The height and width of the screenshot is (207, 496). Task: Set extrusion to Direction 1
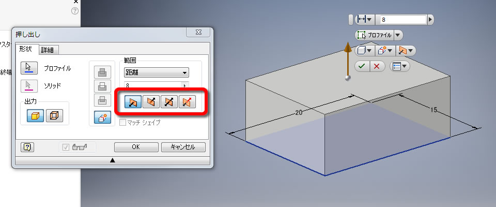pos(133,102)
